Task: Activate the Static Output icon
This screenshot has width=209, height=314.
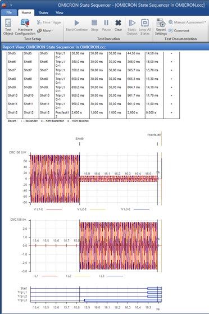Action: click(x=132, y=23)
